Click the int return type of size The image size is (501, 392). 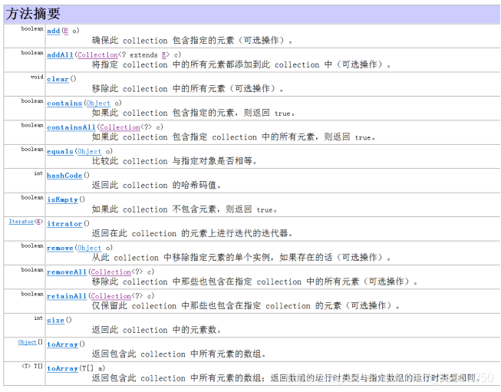(x=38, y=318)
